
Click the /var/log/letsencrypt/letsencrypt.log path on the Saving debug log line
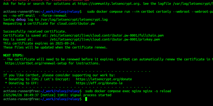click(x=74, y=20)
